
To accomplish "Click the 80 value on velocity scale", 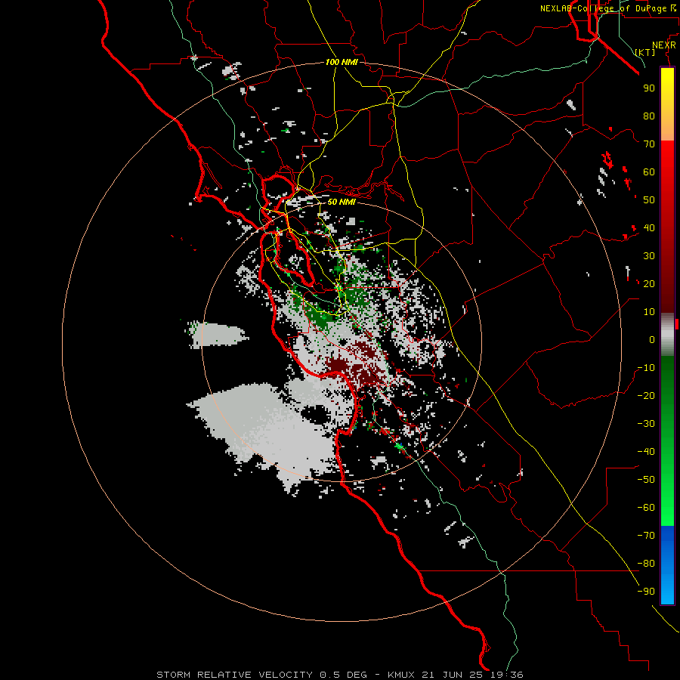I will pos(649,116).
